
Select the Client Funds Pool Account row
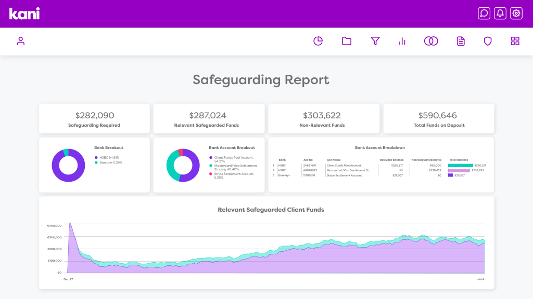pos(344,165)
